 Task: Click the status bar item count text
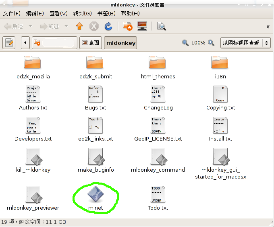(33, 222)
